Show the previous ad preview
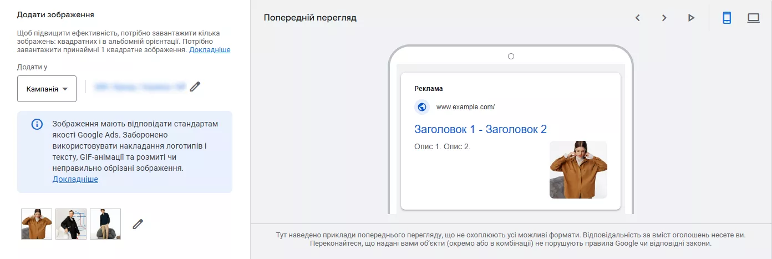Screen dimensions: 772x259 [x=638, y=18]
